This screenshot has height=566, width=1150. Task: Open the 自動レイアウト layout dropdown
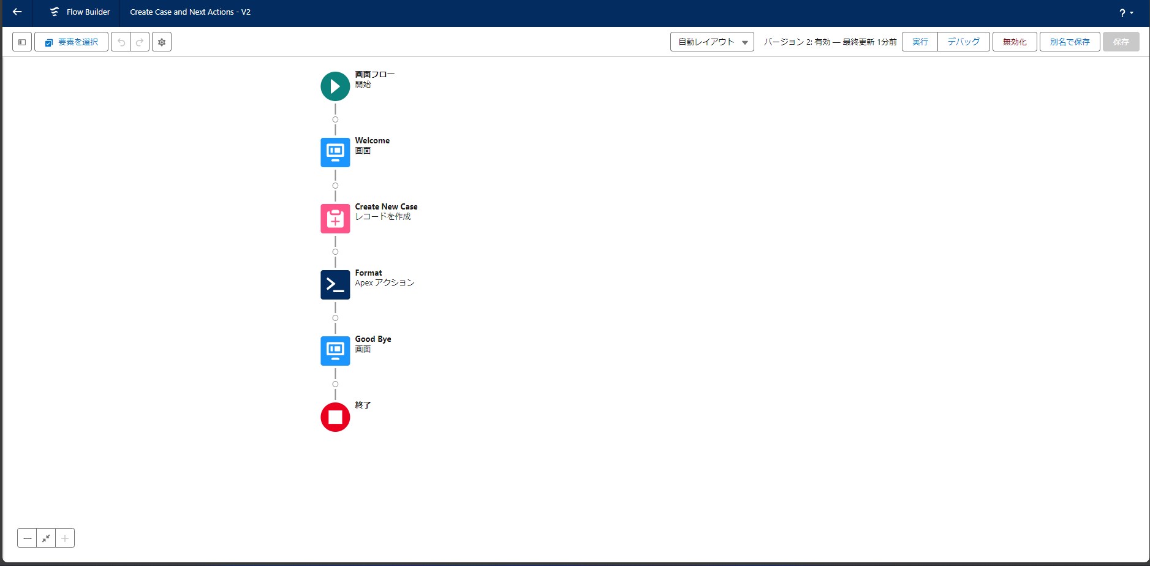click(x=712, y=42)
